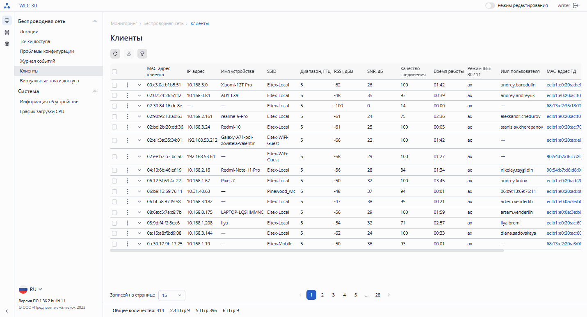Expand the row for realme-9-Pro client

(x=139, y=116)
